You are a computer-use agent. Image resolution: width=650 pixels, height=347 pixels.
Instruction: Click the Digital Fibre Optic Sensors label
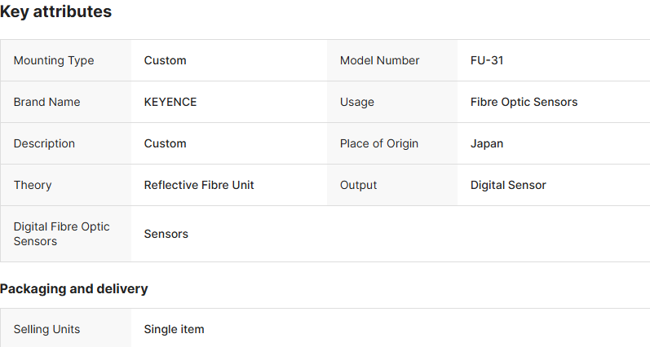[x=62, y=234]
